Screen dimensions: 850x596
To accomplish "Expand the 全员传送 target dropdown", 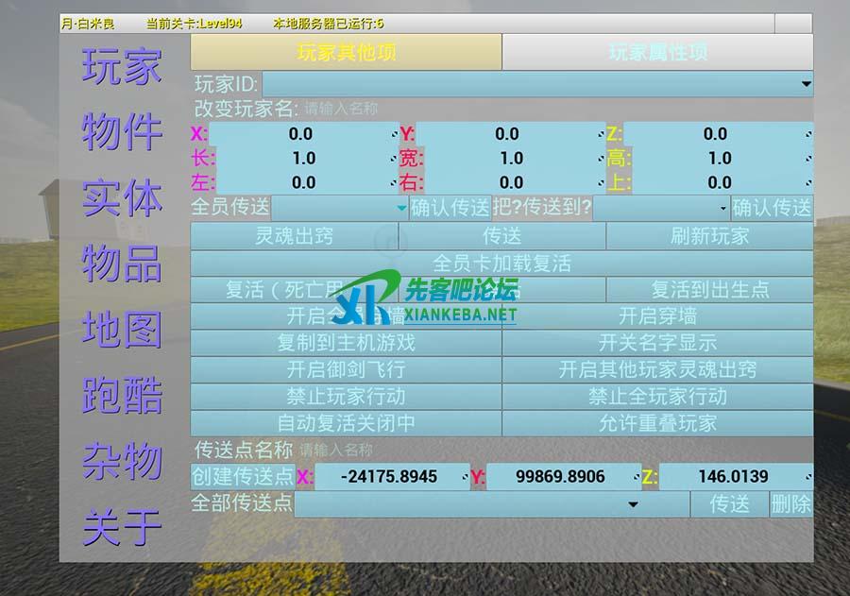I will (401, 208).
